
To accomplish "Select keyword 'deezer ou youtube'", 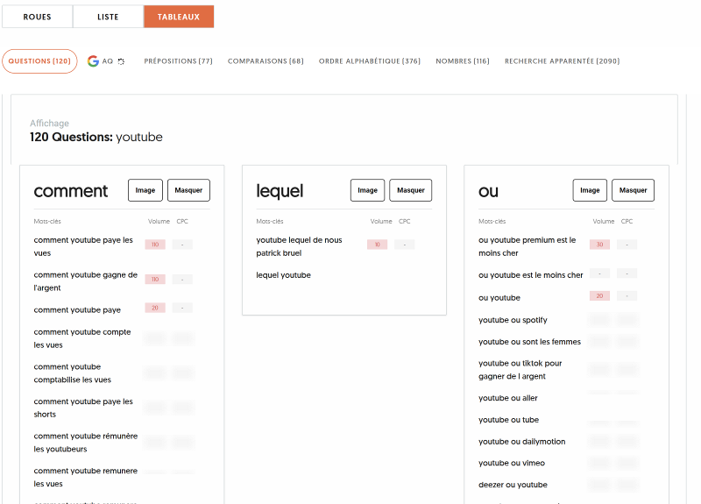I will coord(513,485).
